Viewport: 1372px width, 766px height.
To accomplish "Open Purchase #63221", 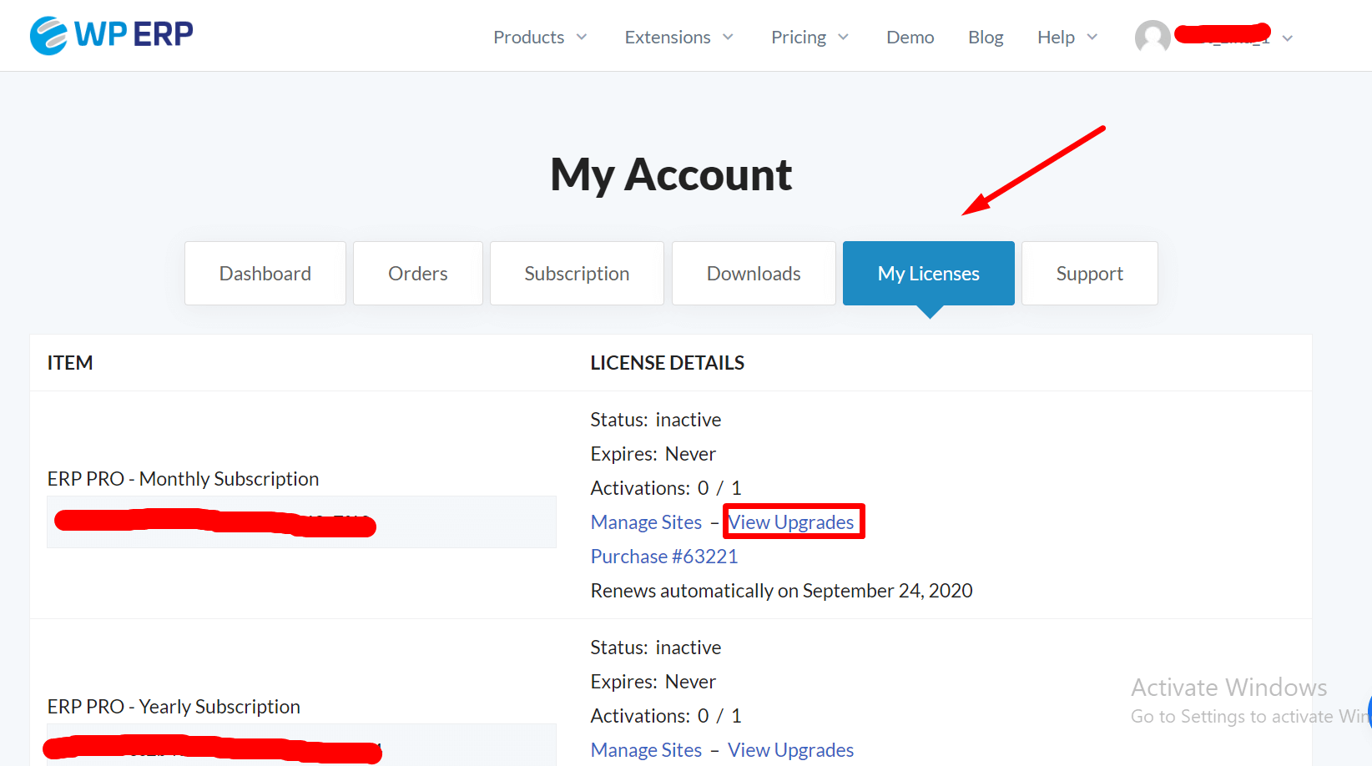I will point(663,556).
